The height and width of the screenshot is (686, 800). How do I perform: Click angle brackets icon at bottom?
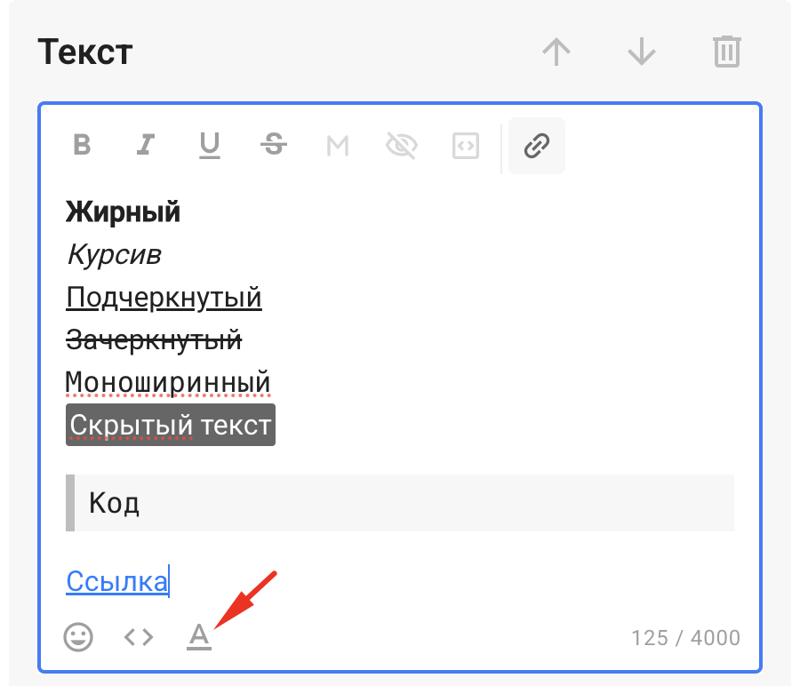tap(139, 636)
